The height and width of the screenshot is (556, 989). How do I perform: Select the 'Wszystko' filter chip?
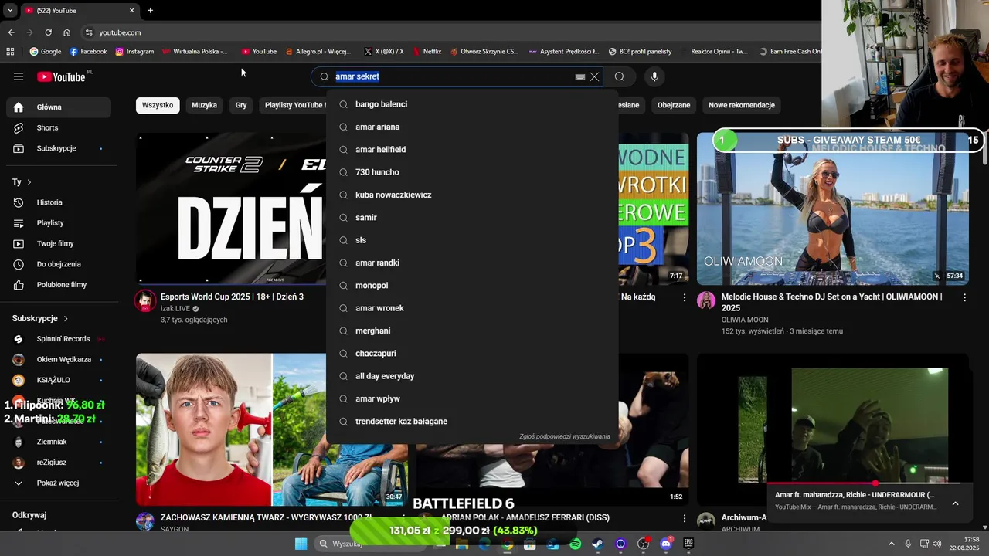(158, 105)
